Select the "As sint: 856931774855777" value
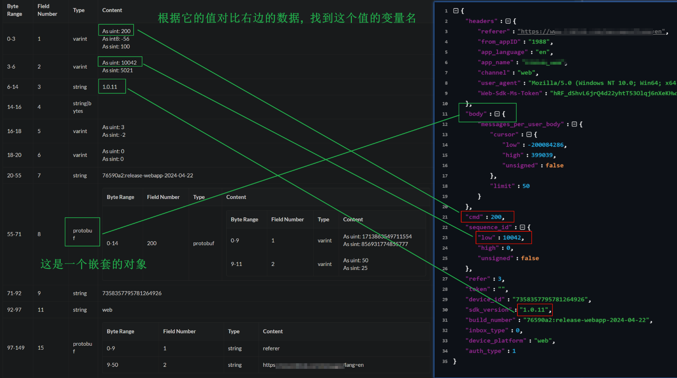 (x=375, y=244)
